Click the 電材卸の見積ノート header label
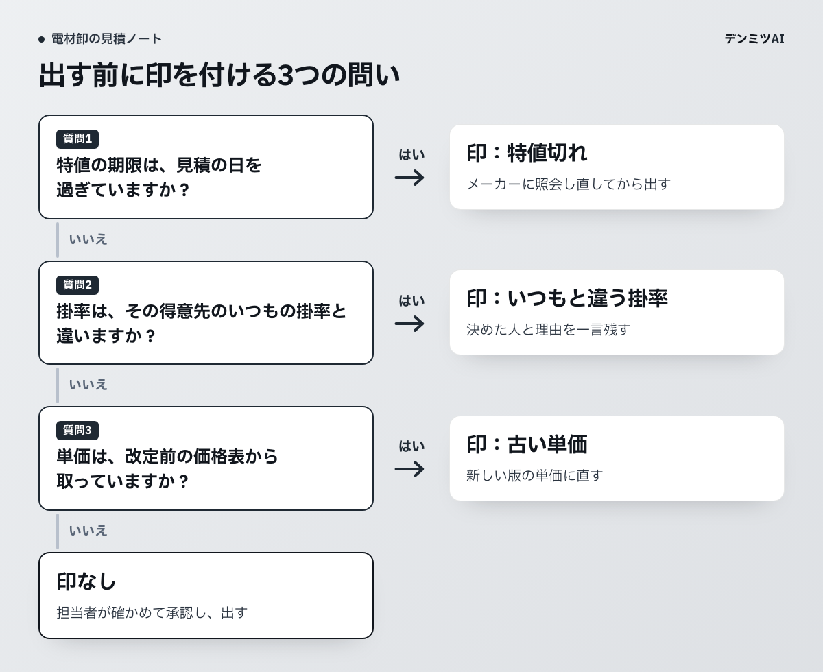This screenshot has height=672, width=823. coord(106,39)
